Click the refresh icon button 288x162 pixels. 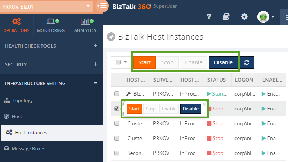point(247,62)
